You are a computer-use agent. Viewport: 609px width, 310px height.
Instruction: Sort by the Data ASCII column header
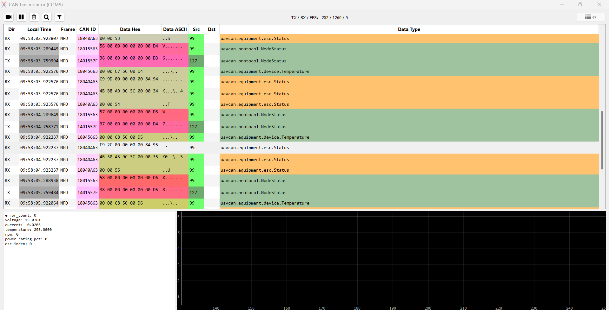(x=175, y=29)
